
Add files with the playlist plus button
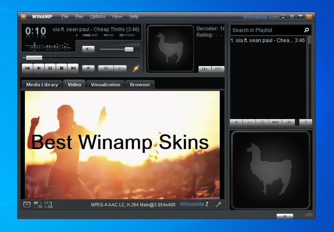236,122
